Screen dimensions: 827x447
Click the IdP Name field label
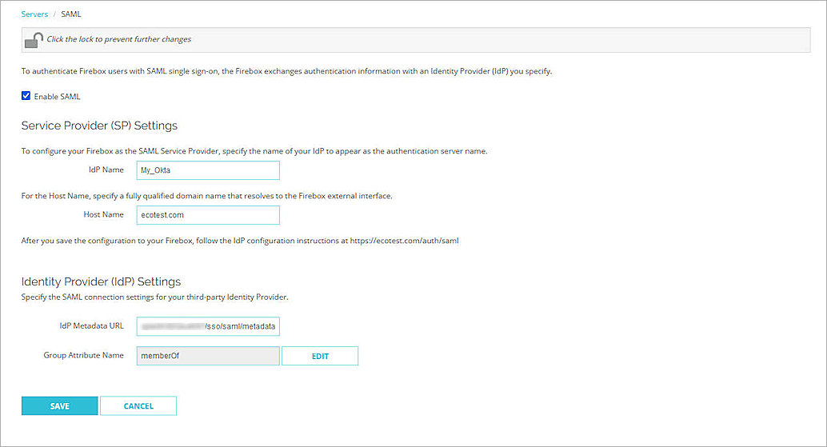pyautogui.click(x=106, y=170)
